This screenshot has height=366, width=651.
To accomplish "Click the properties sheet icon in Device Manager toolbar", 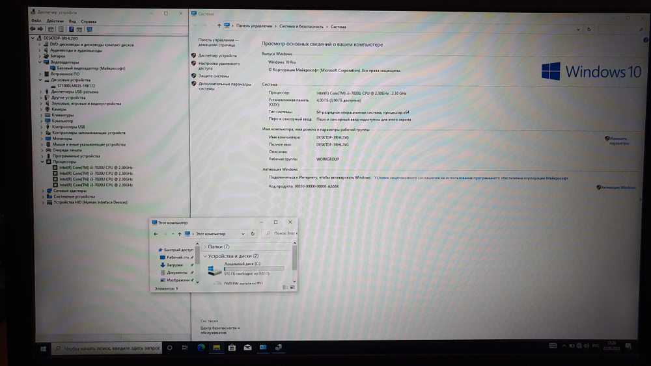I will click(x=61, y=29).
